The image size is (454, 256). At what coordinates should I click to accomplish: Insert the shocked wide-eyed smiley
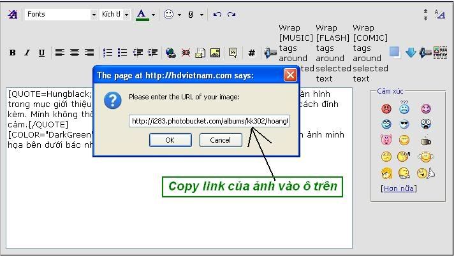click(x=426, y=124)
